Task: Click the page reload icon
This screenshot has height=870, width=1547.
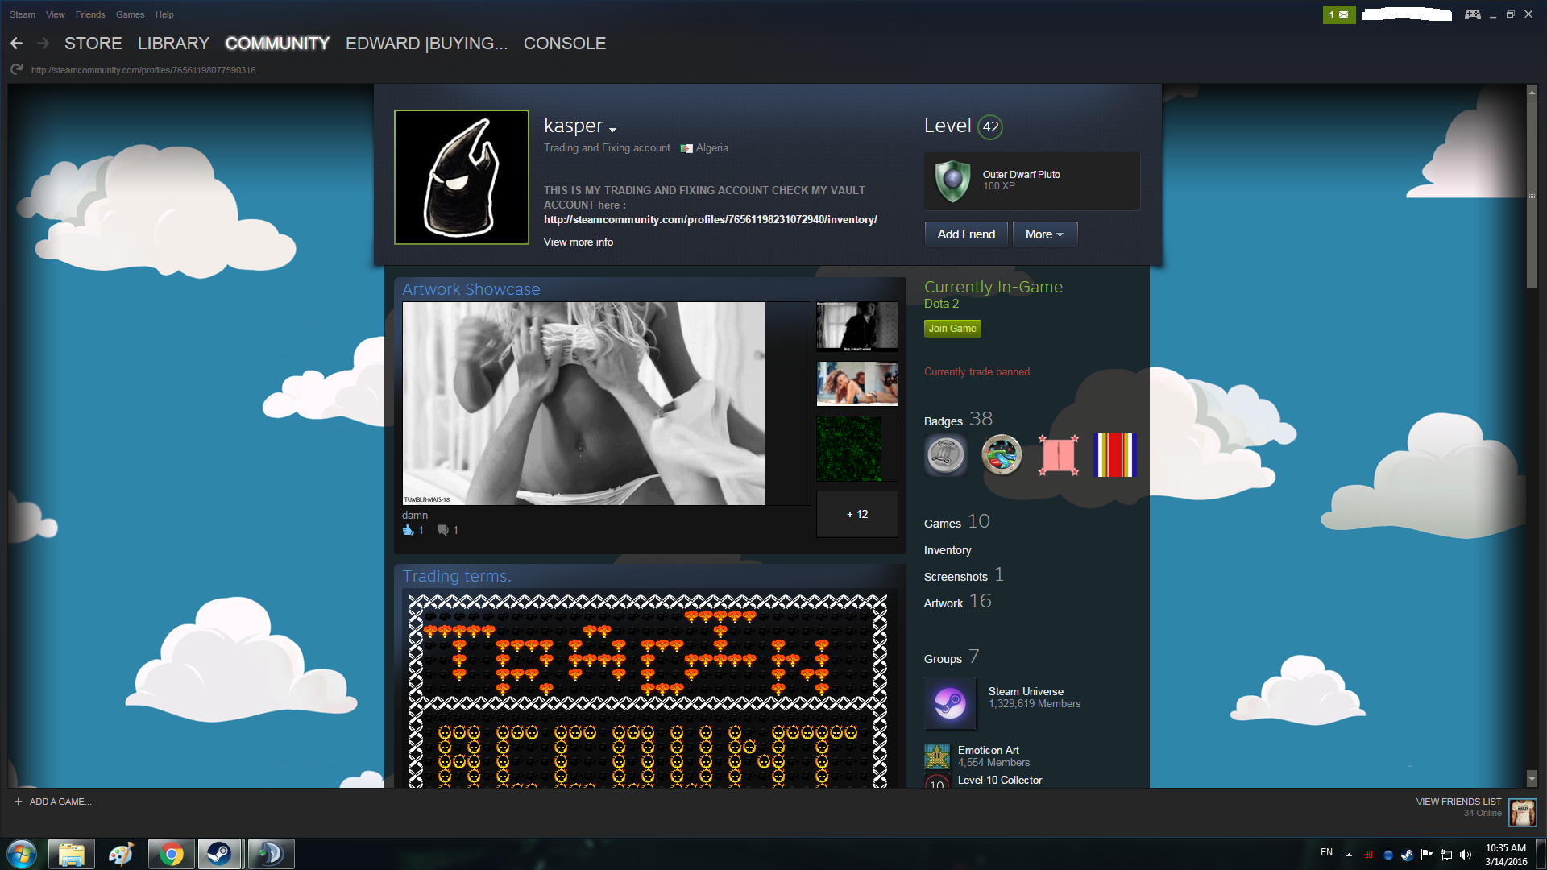Action: click(x=16, y=70)
